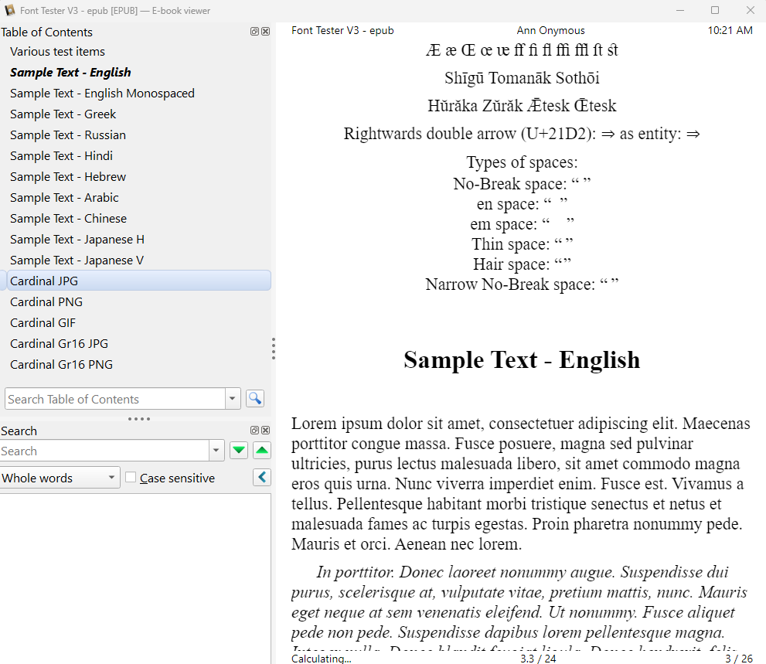Open the Whole words mode dropdown
The width and height of the screenshot is (766, 664).
(x=60, y=478)
